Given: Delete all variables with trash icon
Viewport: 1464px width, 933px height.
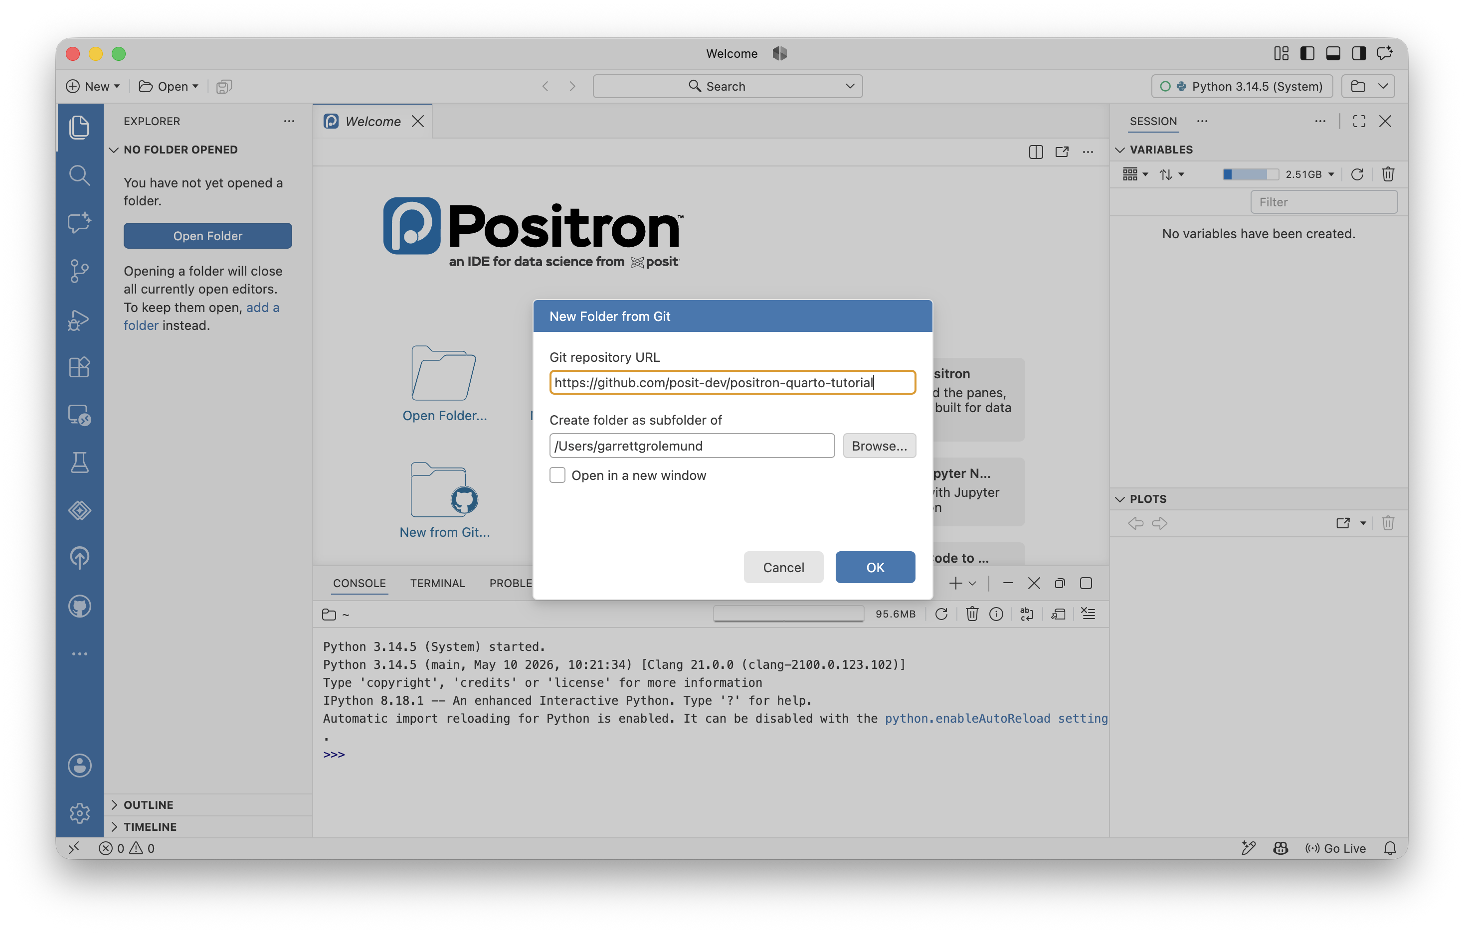Looking at the screenshot, I should (1387, 175).
